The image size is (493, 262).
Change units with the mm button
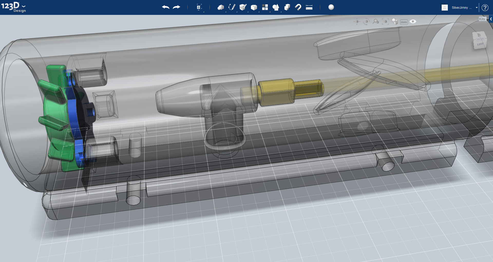point(404,22)
